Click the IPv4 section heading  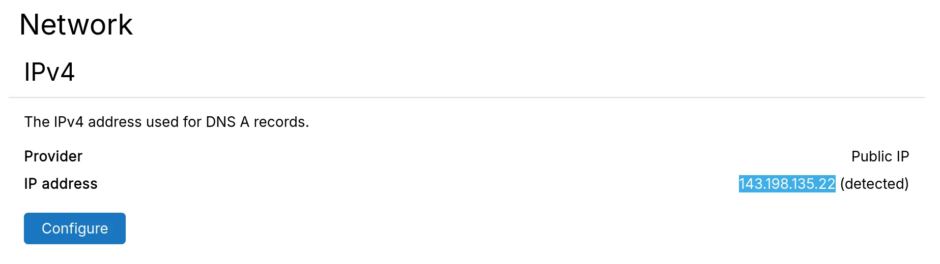(49, 72)
